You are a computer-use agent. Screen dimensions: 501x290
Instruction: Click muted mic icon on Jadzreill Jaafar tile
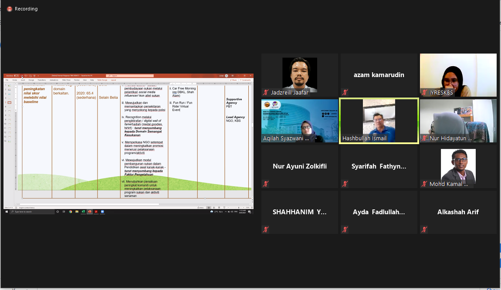266,92
